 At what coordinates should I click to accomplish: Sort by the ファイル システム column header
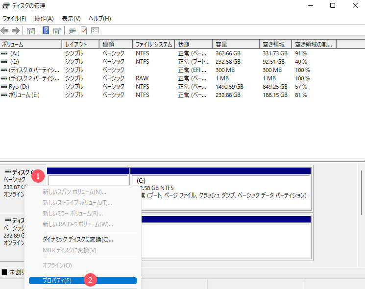[x=154, y=44]
